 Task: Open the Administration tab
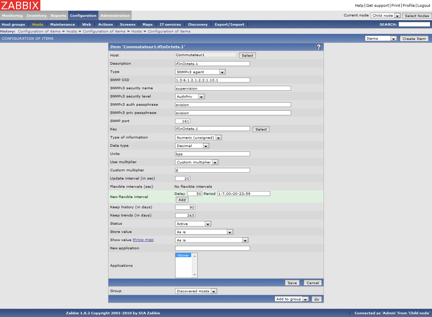pos(115,15)
